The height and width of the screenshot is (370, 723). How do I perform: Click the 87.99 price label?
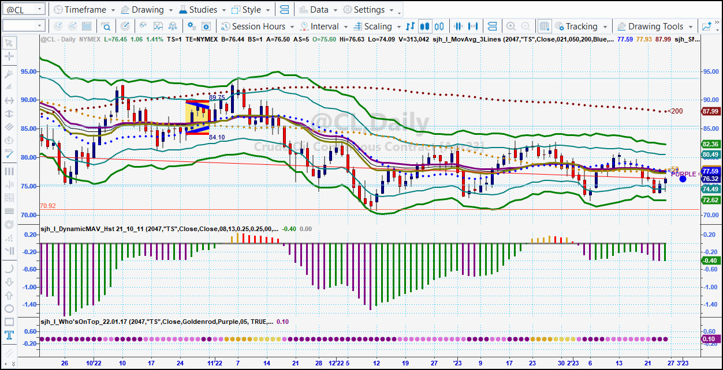711,111
